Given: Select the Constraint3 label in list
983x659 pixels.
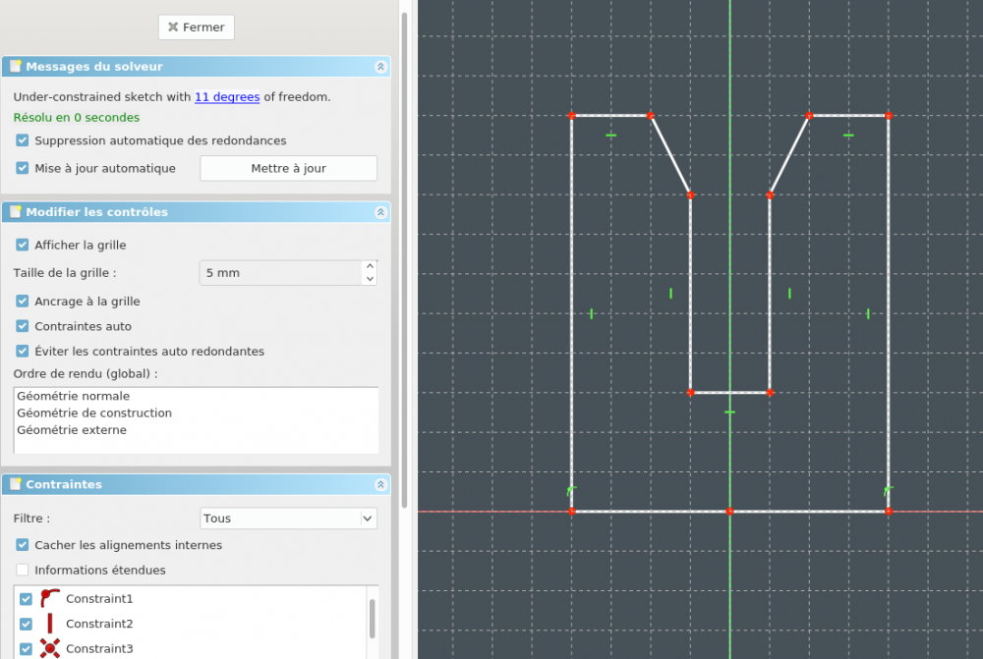Looking at the screenshot, I should coord(99,649).
